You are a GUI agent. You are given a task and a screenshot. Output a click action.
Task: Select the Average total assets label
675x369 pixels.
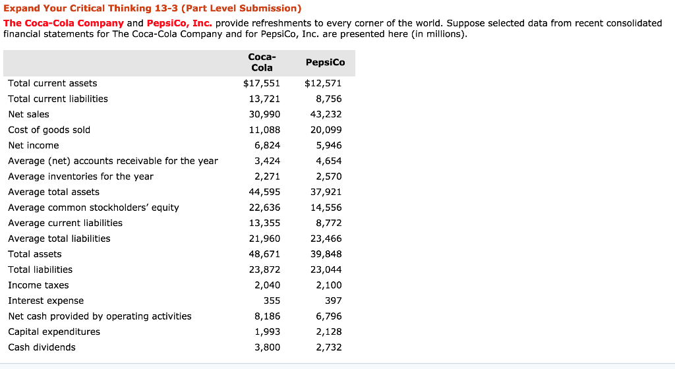point(54,192)
